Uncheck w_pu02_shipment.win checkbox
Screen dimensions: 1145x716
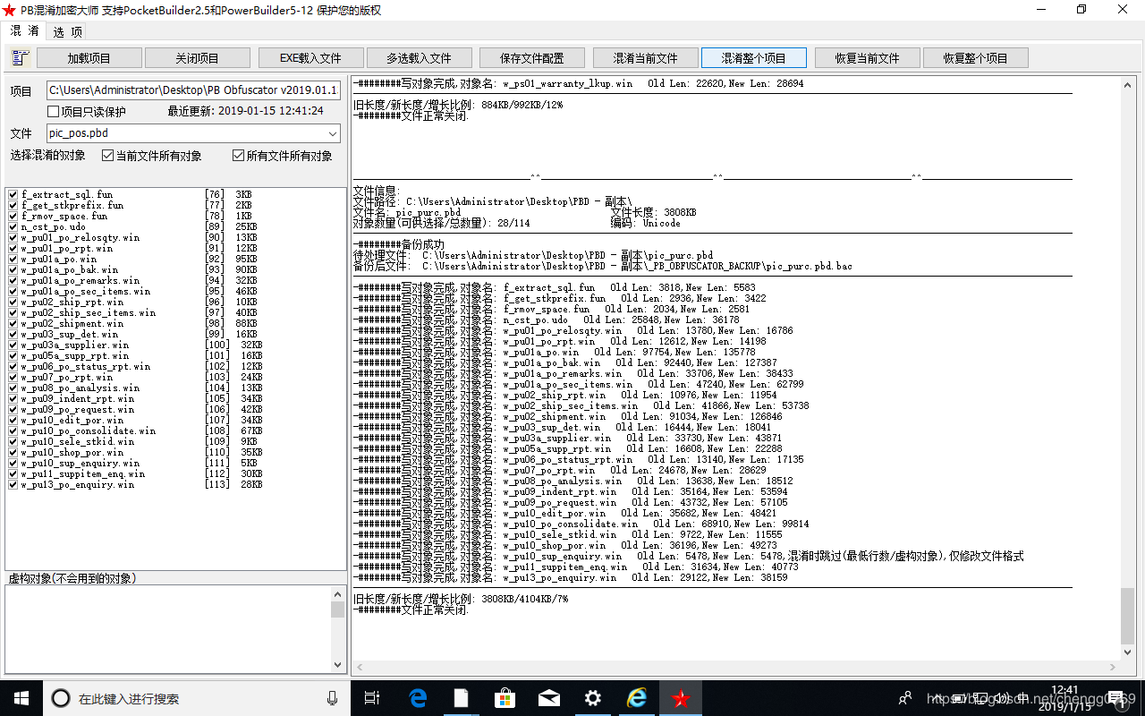(13, 323)
